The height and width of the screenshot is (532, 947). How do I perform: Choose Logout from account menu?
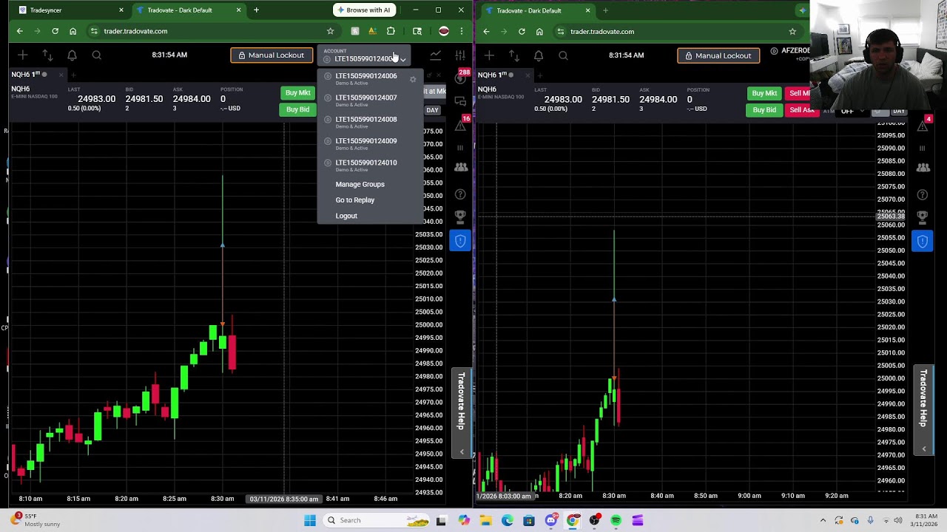(346, 216)
